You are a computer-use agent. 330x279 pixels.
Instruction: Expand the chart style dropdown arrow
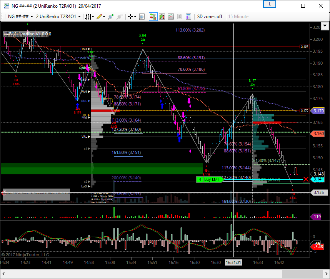(x=93, y=17)
